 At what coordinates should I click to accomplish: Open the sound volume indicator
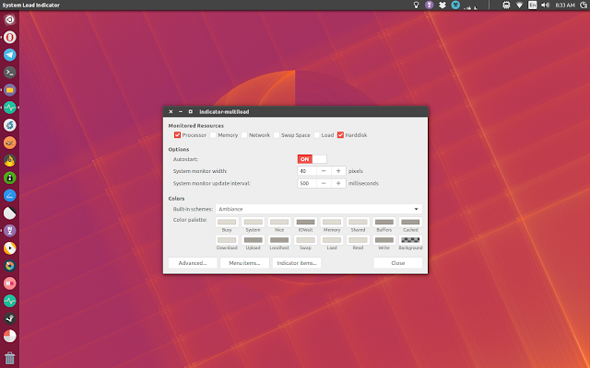point(545,5)
